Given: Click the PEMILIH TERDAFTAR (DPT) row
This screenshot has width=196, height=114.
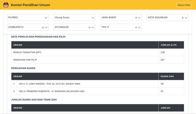Looking at the screenshot, I should (x=98, y=52).
